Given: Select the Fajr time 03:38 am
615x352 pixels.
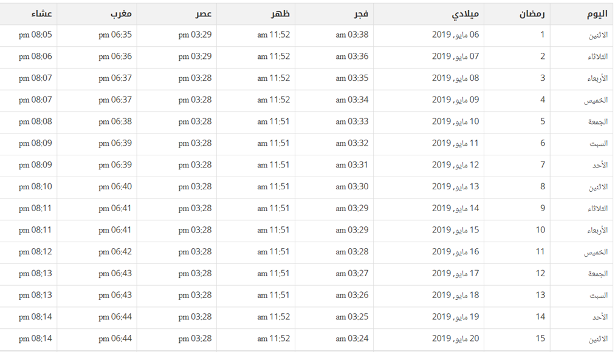Looking at the screenshot, I should [352, 35].
